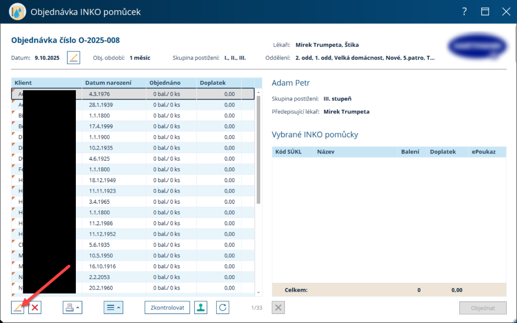The width and height of the screenshot is (517, 323).
Task: Click the oddělení list starting with 2. odd
Action: [365, 58]
